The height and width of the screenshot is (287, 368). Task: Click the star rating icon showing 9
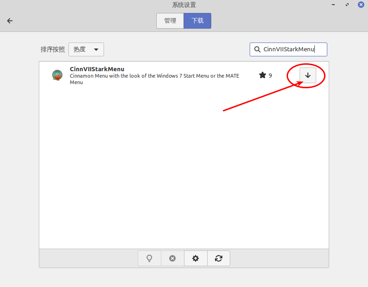(x=263, y=75)
